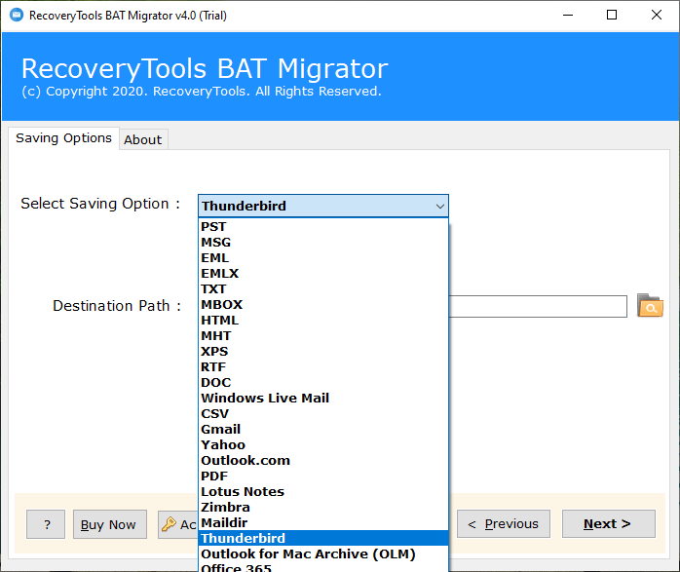Choose XPS from the list
The height and width of the screenshot is (572, 680).
[x=323, y=351]
